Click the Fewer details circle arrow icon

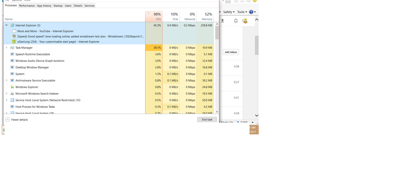point(7,120)
